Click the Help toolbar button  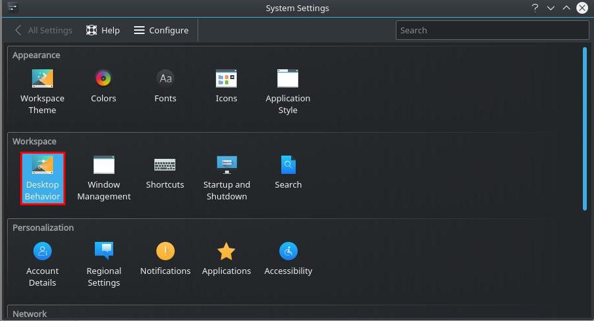tap(103, 30)
